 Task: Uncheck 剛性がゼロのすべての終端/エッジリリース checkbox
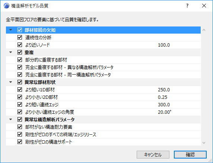[x=20, y=134]
